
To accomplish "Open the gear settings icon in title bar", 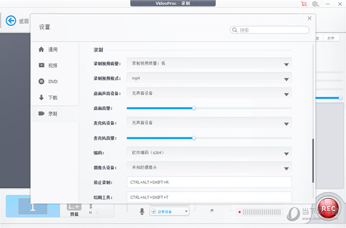I will pyautogui.click(x=315, y=4).
